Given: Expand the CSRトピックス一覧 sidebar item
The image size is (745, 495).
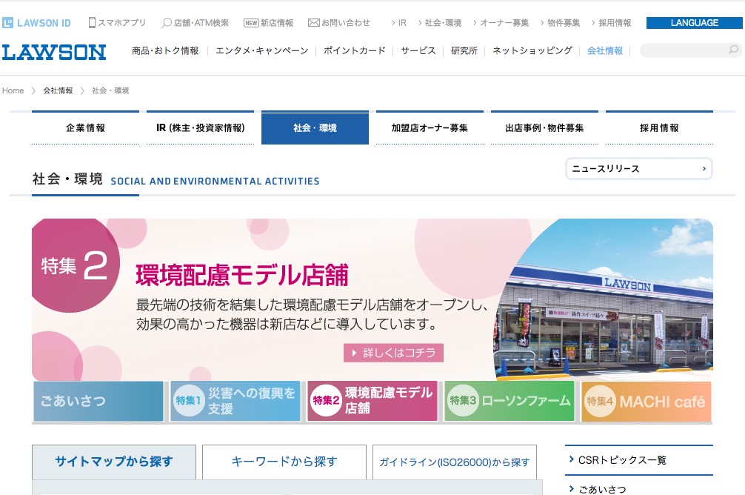Looking at the screenshot, I should point(571,460).
